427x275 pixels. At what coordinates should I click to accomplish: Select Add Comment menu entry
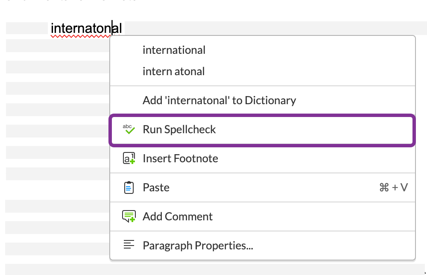pos(263,217)
